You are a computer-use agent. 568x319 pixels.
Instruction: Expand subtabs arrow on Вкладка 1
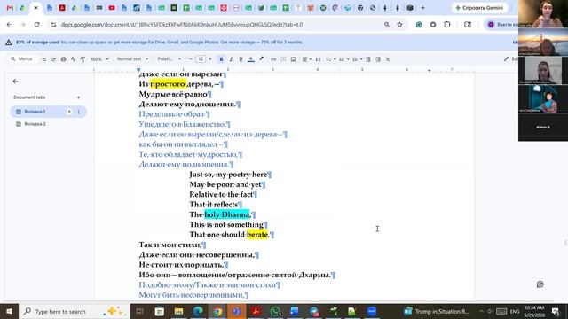click(x=69, y=112)
